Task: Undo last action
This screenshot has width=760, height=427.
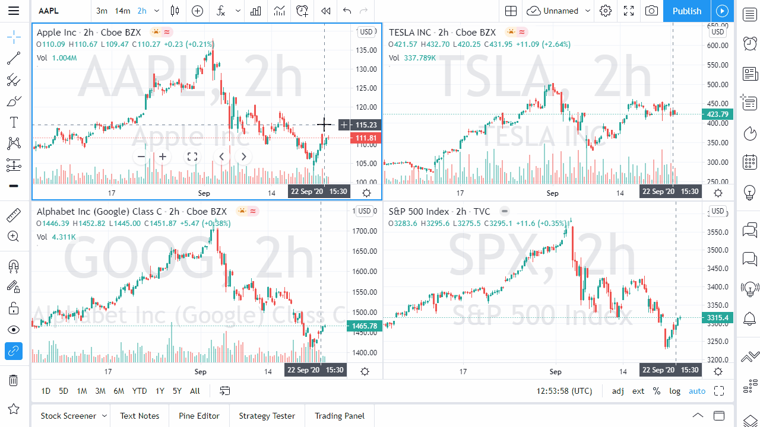Action: click(347, 11)
